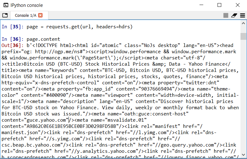Screen dimensions: 247x159
Task: Maximize the IPython console window
Action: click(219, 5)
